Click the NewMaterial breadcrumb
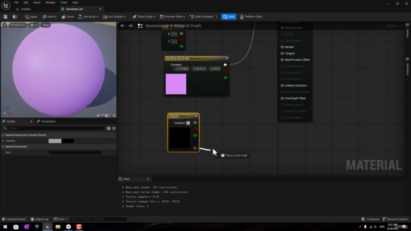The image size is (411, 231). (x=157, y=26)
